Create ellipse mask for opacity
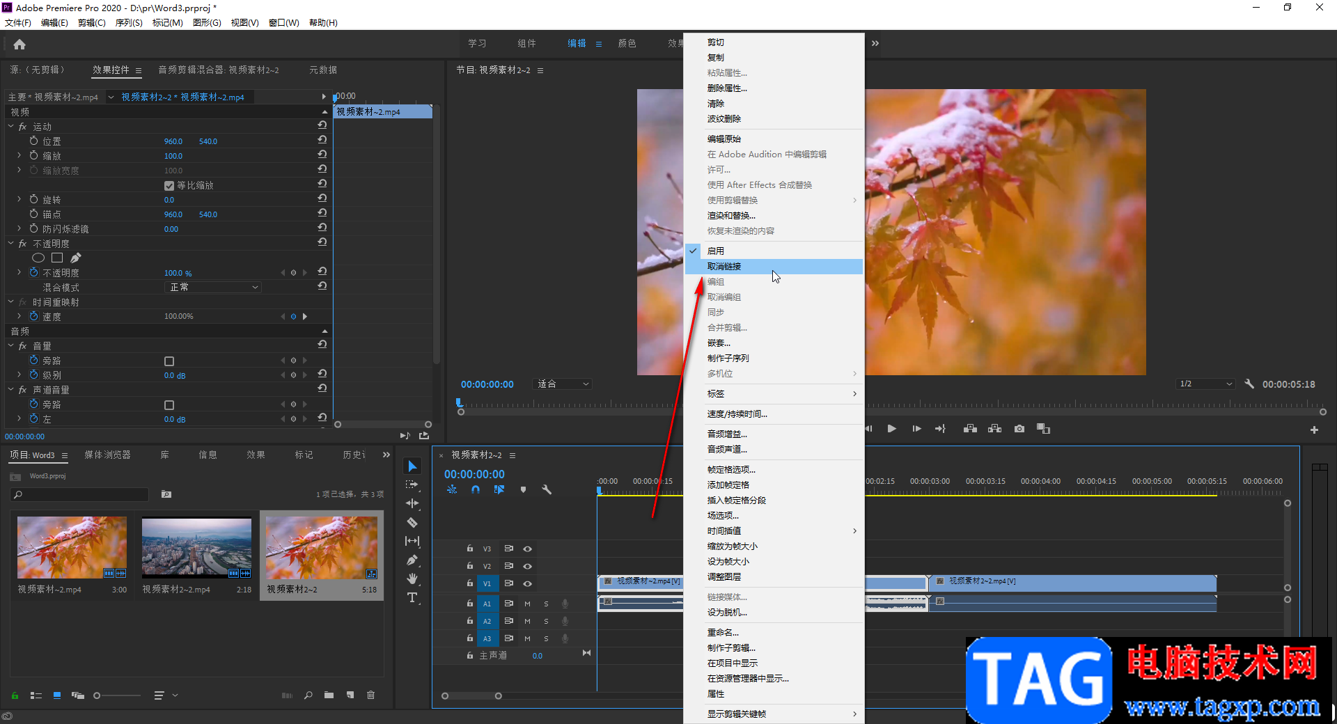The height and width of the screenshot is (724, 1337). tap(38, 258)
